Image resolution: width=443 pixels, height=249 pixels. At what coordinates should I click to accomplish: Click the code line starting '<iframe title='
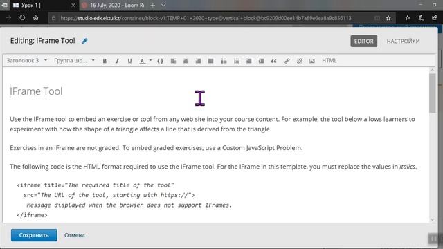(x=96, y=185)
